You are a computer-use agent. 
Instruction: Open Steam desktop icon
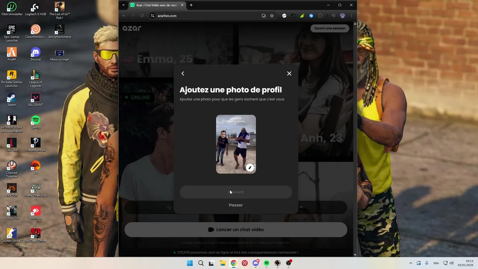[12, 100]
